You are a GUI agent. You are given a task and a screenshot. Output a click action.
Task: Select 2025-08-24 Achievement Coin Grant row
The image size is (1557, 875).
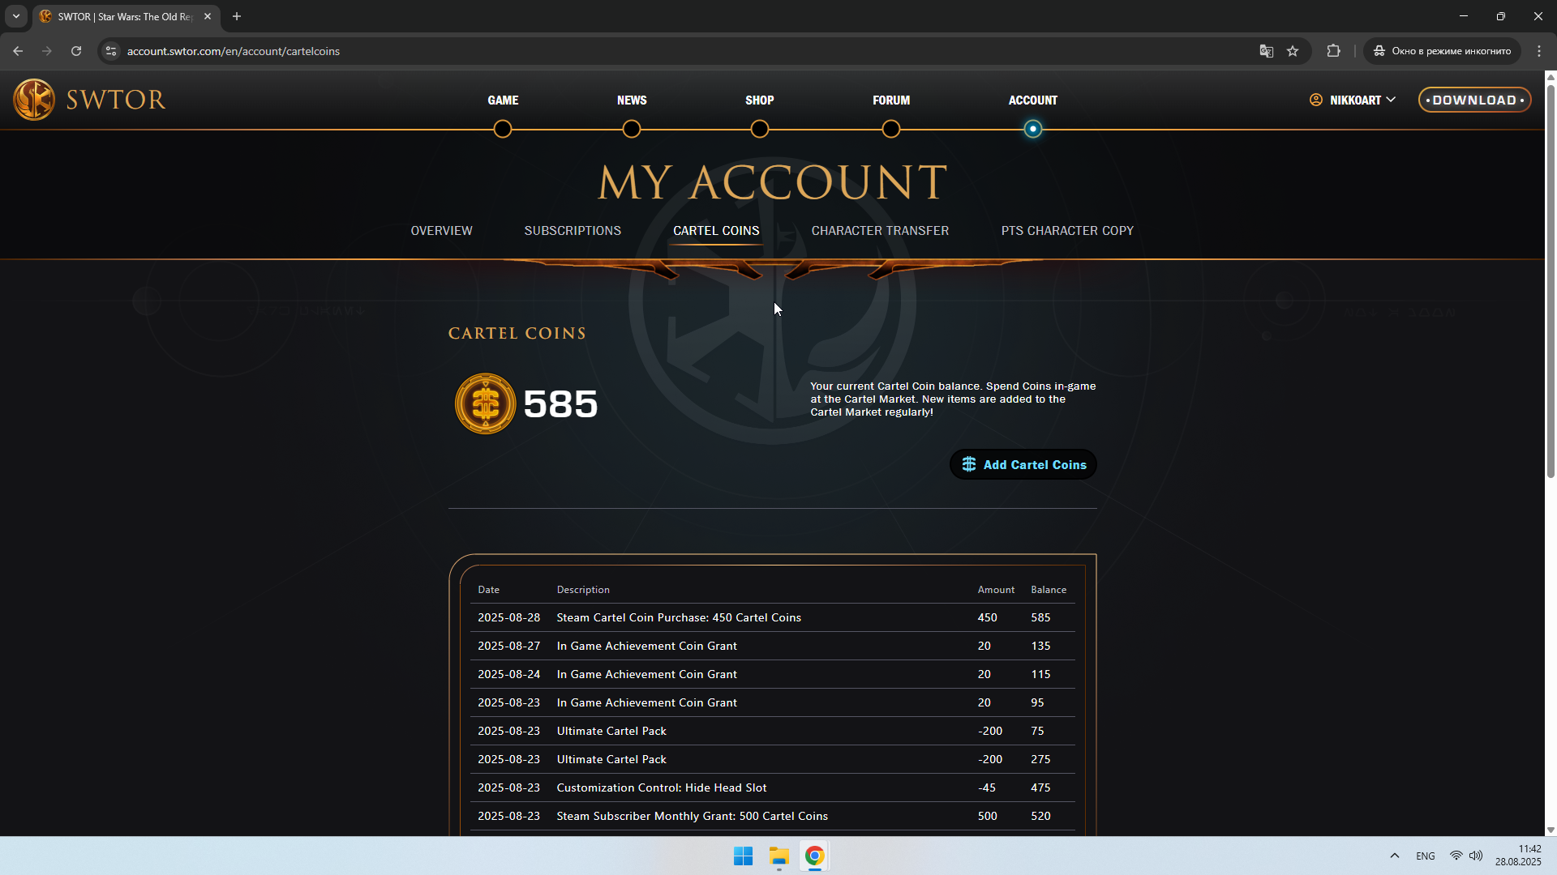click(773, 674)
